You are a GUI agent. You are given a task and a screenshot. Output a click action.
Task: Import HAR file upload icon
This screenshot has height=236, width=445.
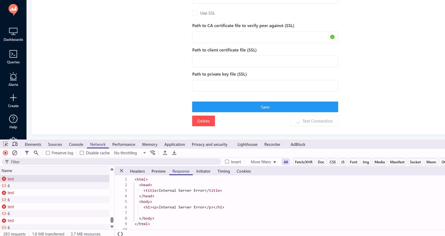point(165,153)
